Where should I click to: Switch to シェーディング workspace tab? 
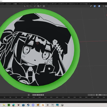(34, 4)
